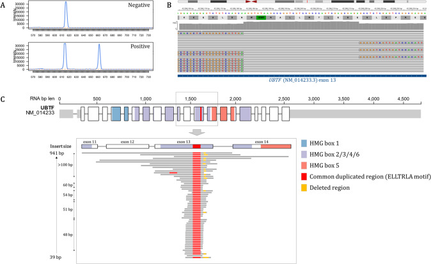The height and width of the screenshot is (264, 431).
Task: Click the 'Insert size' label
Action: click(61, 146)
